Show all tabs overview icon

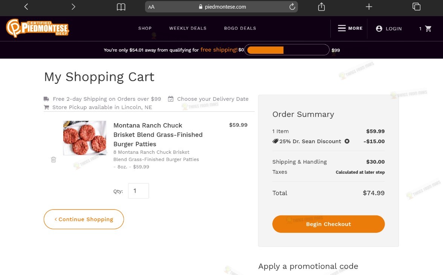[x=416, y=6]
